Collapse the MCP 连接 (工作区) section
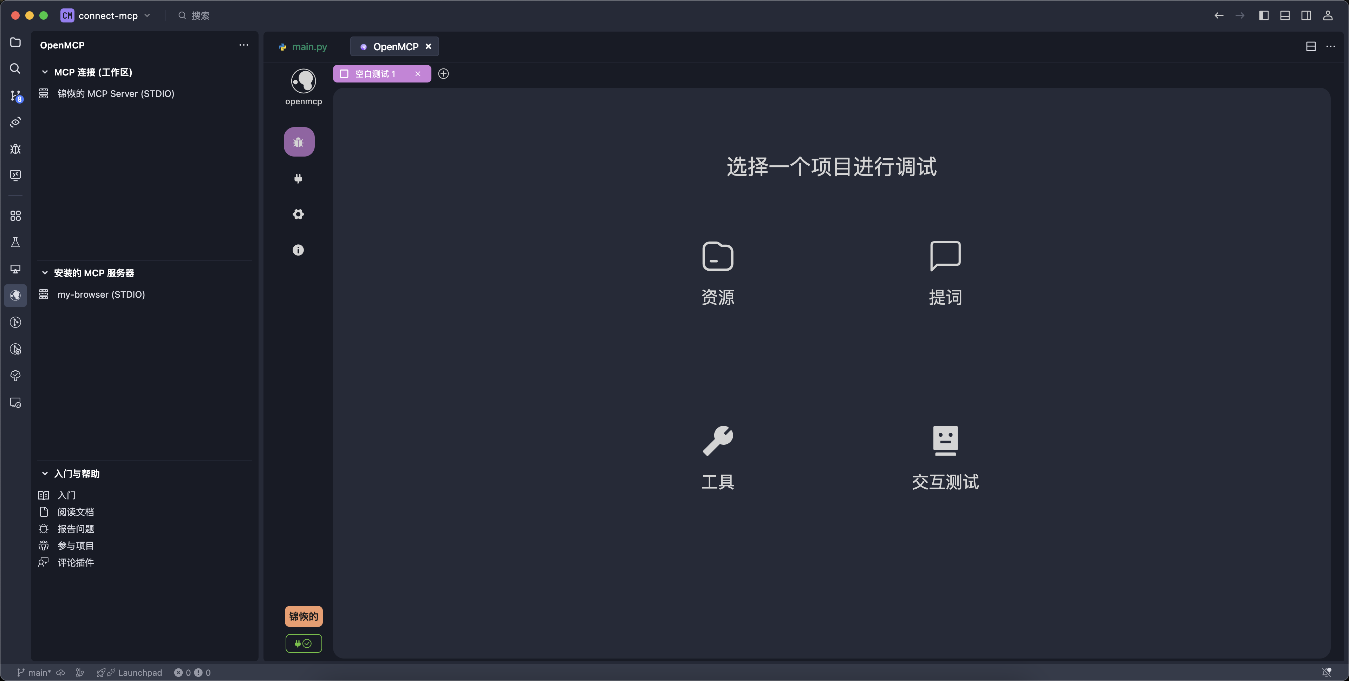This screenshot has height=681, width=1349. [x=45, y=72]
